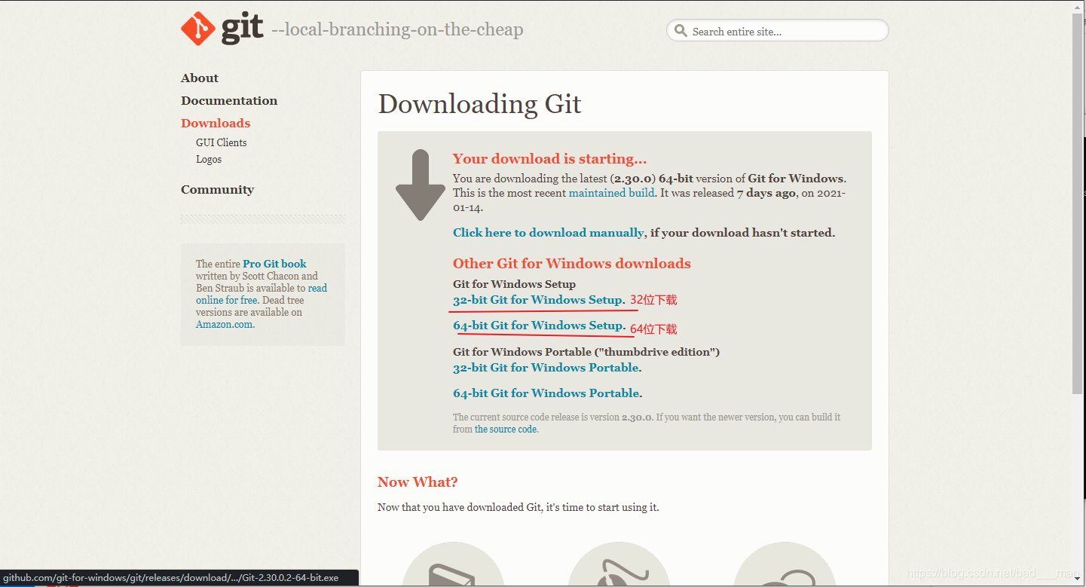1086x587 pixels.
Task: Follow the read online for free link
Action: [262, 294]
